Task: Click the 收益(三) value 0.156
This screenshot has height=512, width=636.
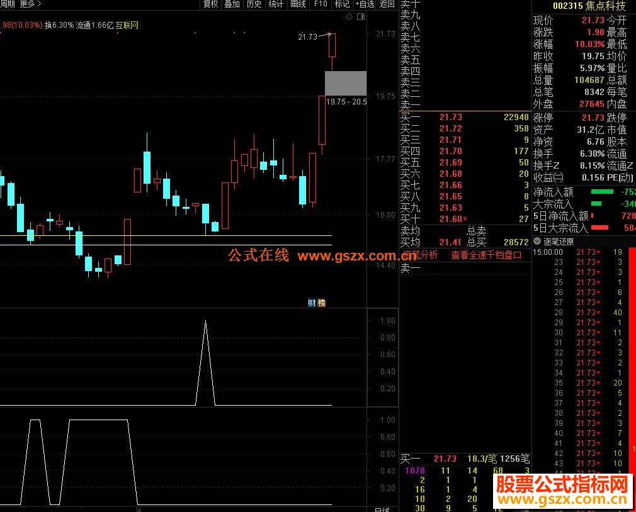Action: tap(593, 177)
